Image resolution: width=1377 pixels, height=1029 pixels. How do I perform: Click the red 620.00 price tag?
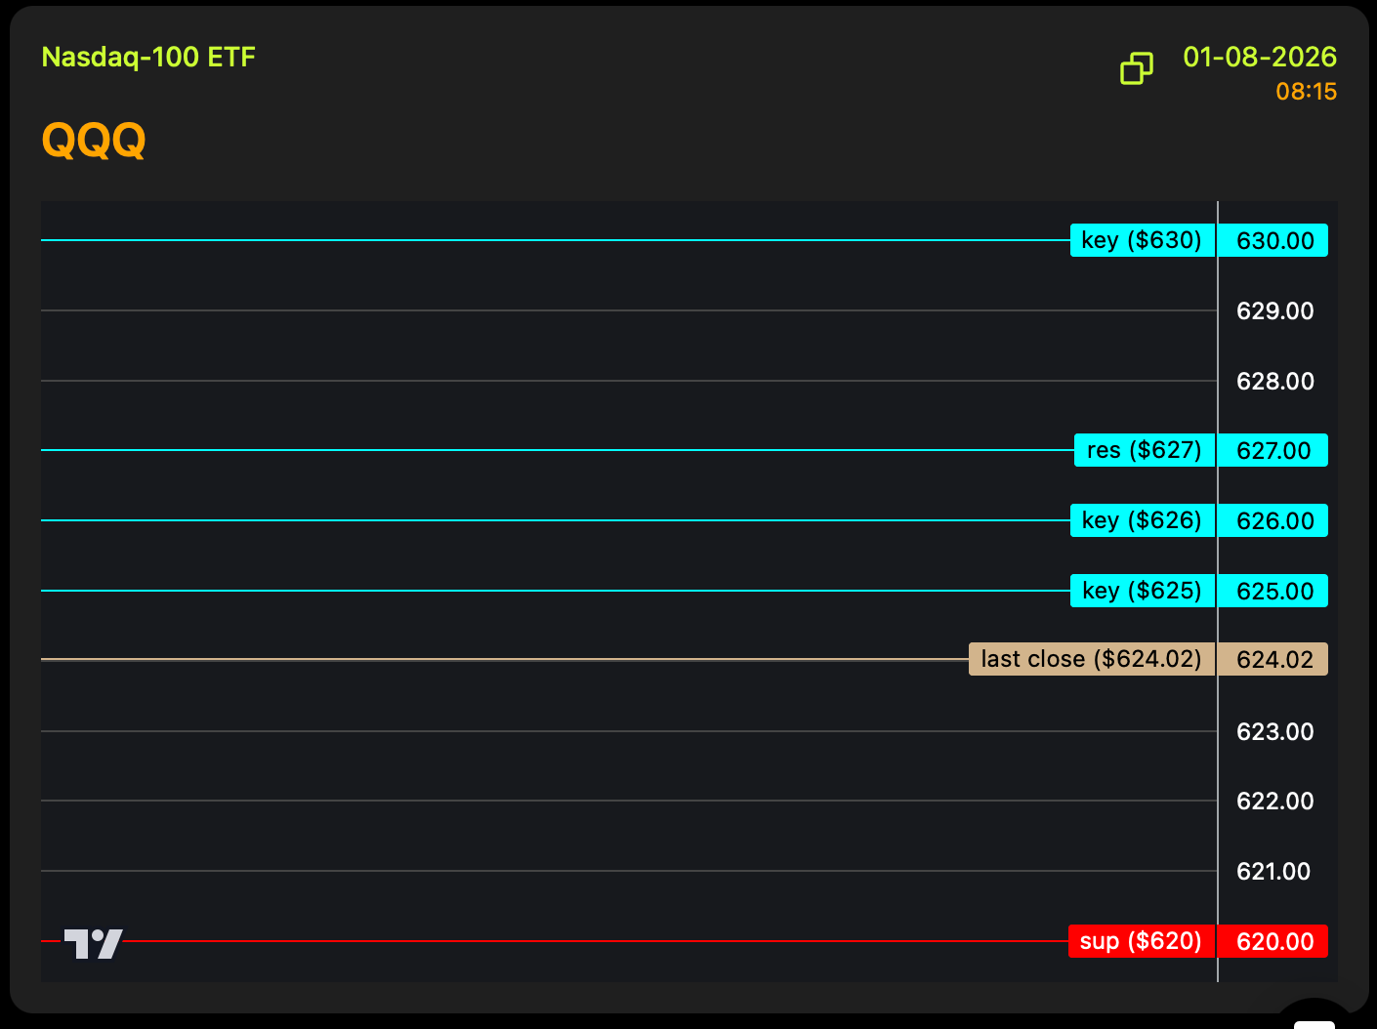[1273, 942]
